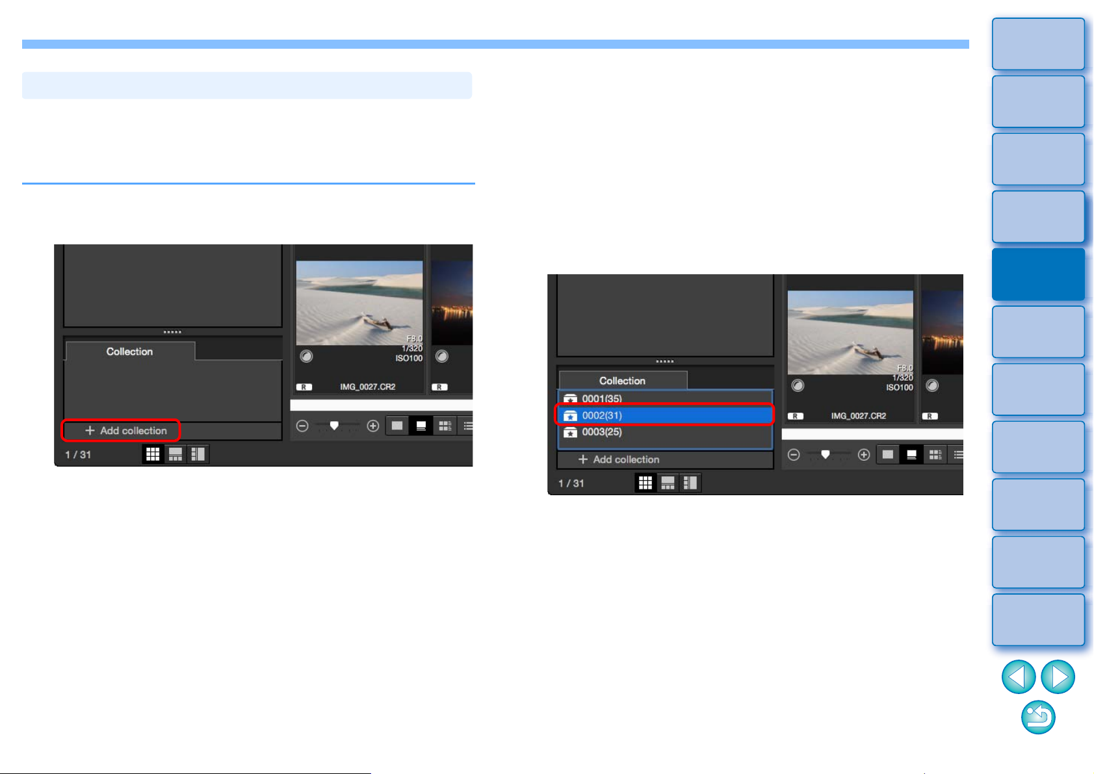Click the dark blue highlighted sidebar chapter button

[x=1038, y=274]
